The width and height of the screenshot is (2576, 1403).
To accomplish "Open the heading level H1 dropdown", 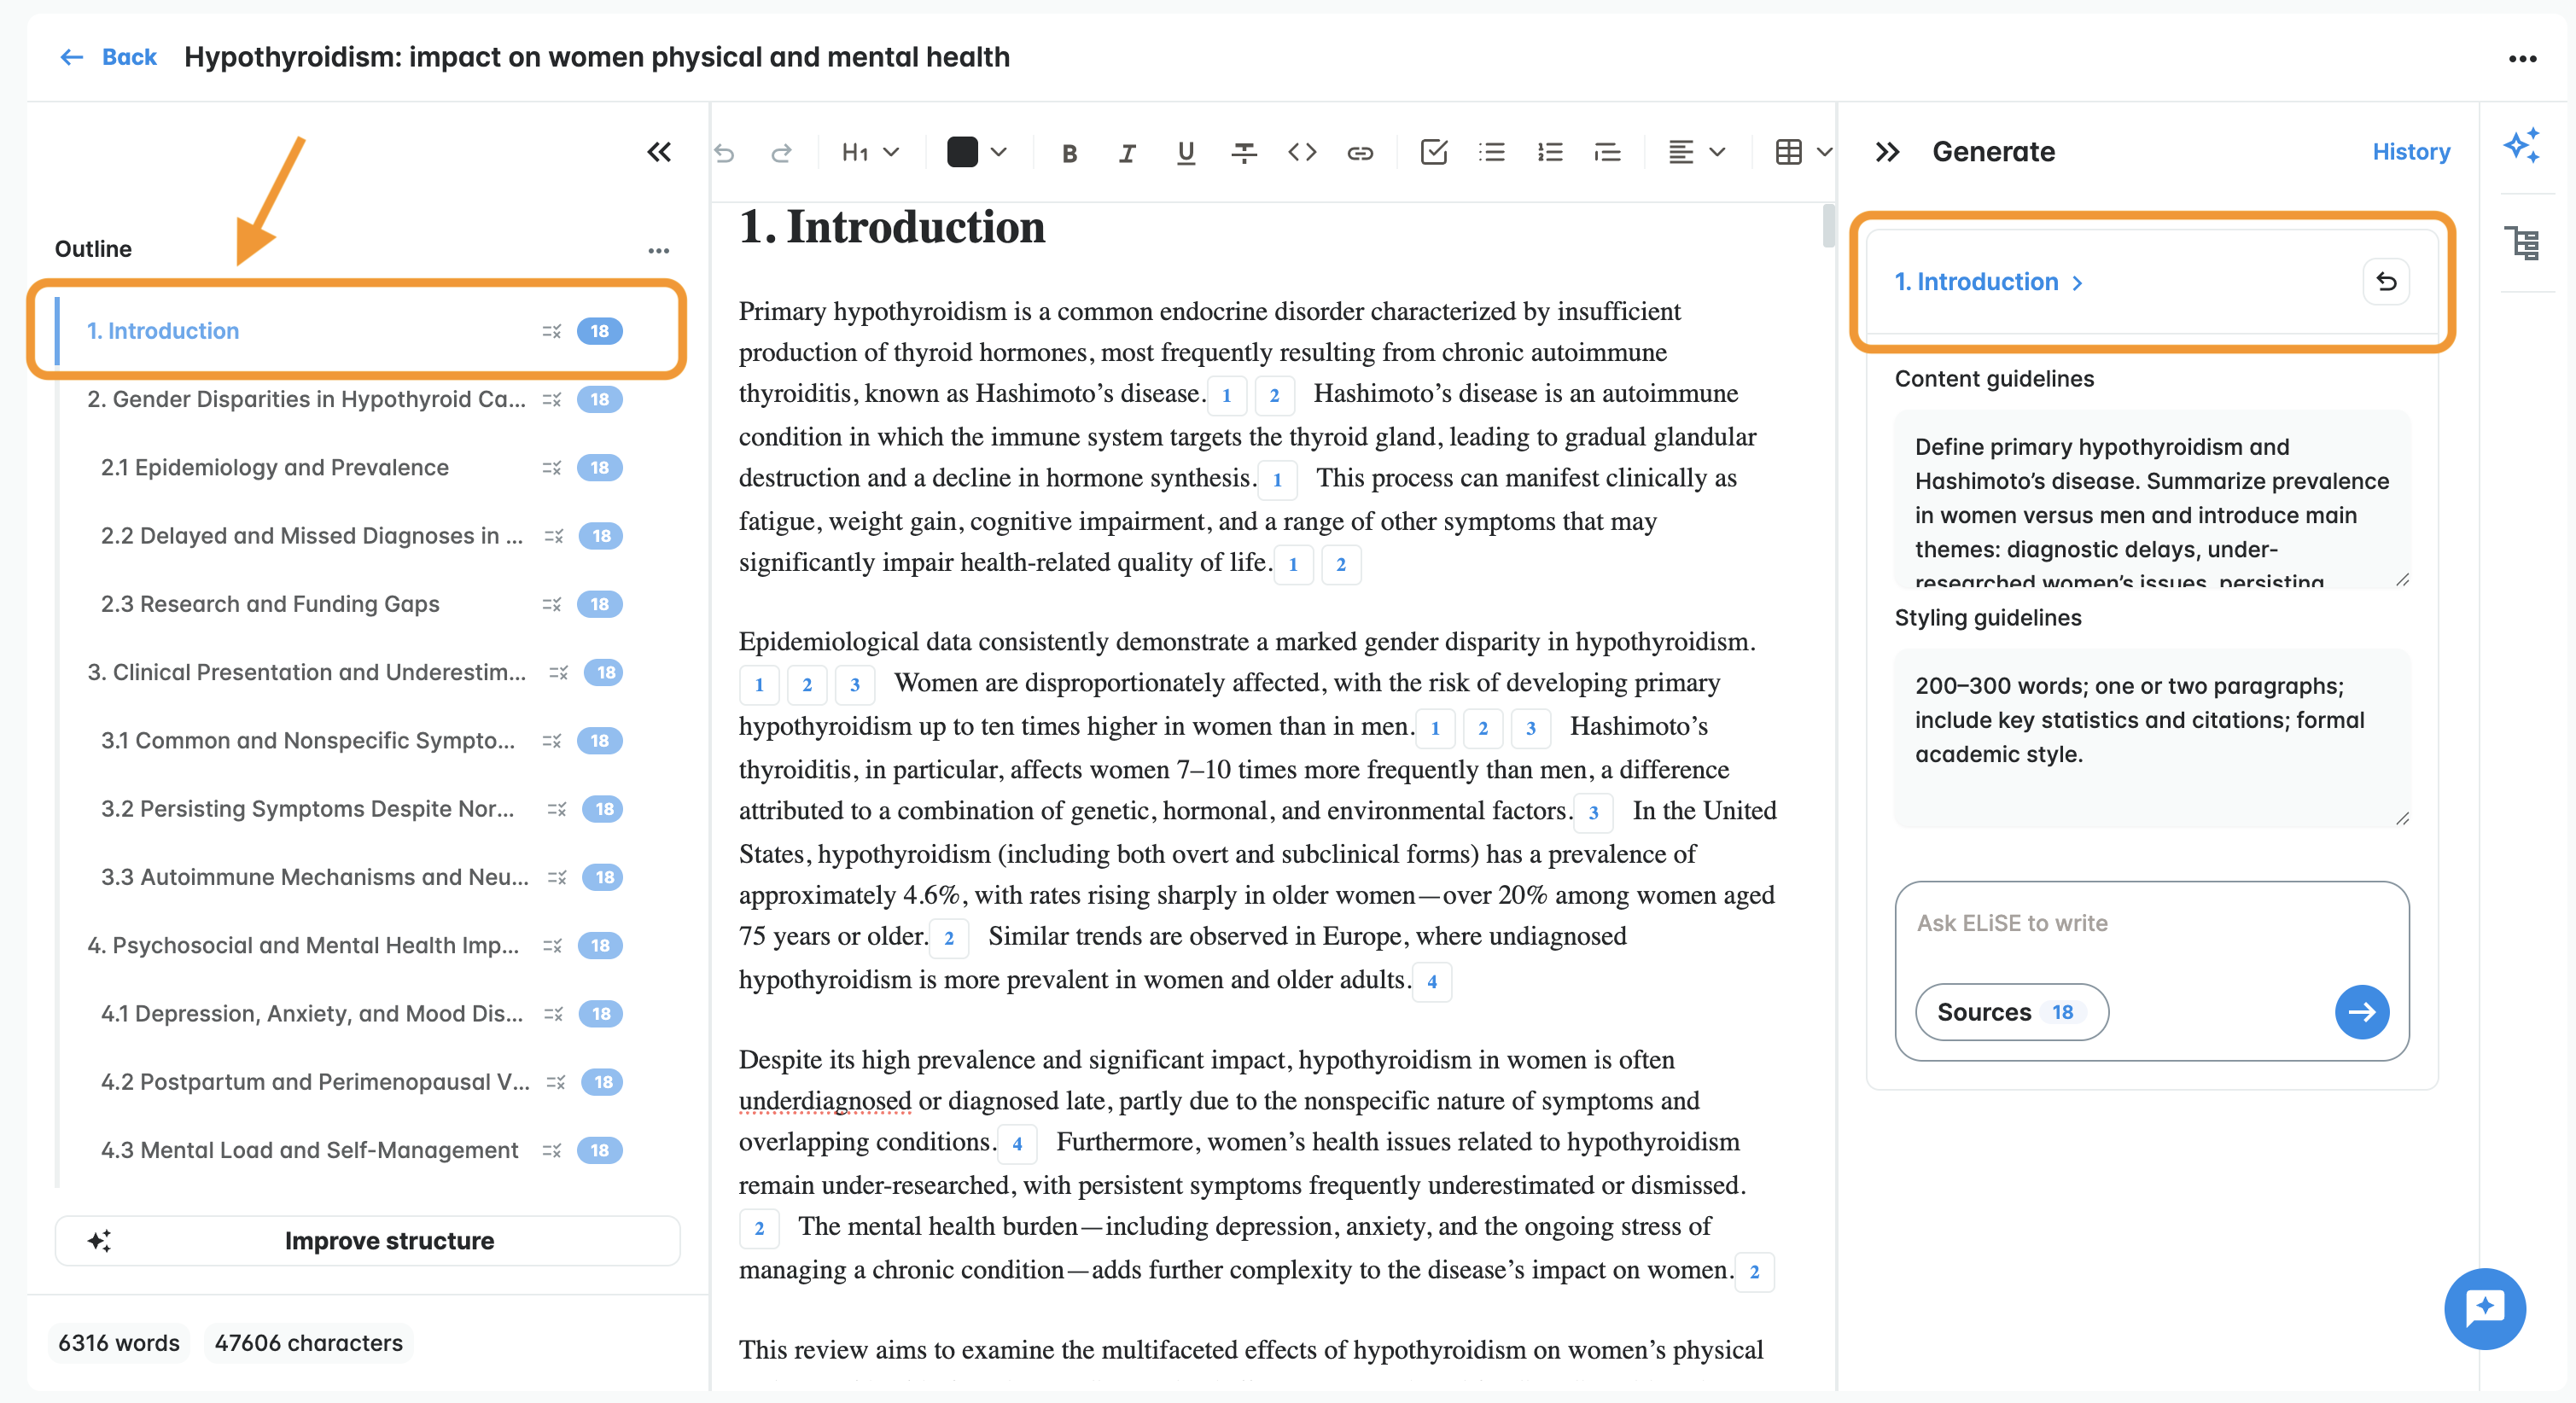I will click(870, 152).
